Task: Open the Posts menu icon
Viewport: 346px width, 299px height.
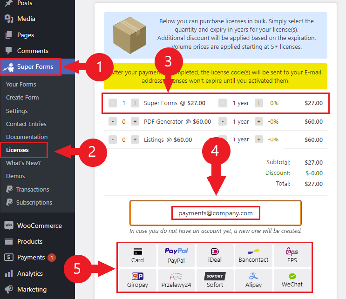Action: pyautogui.click(x=8, y=3)
